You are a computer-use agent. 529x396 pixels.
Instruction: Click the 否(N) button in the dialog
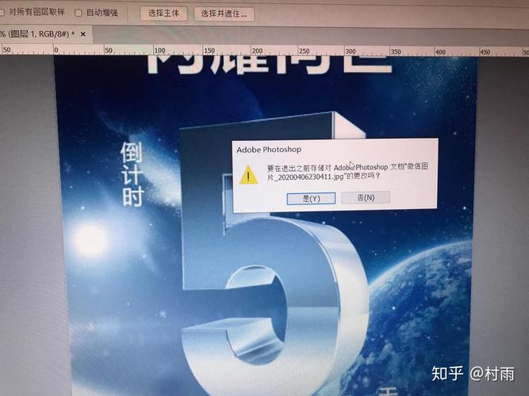coord(366,197)
